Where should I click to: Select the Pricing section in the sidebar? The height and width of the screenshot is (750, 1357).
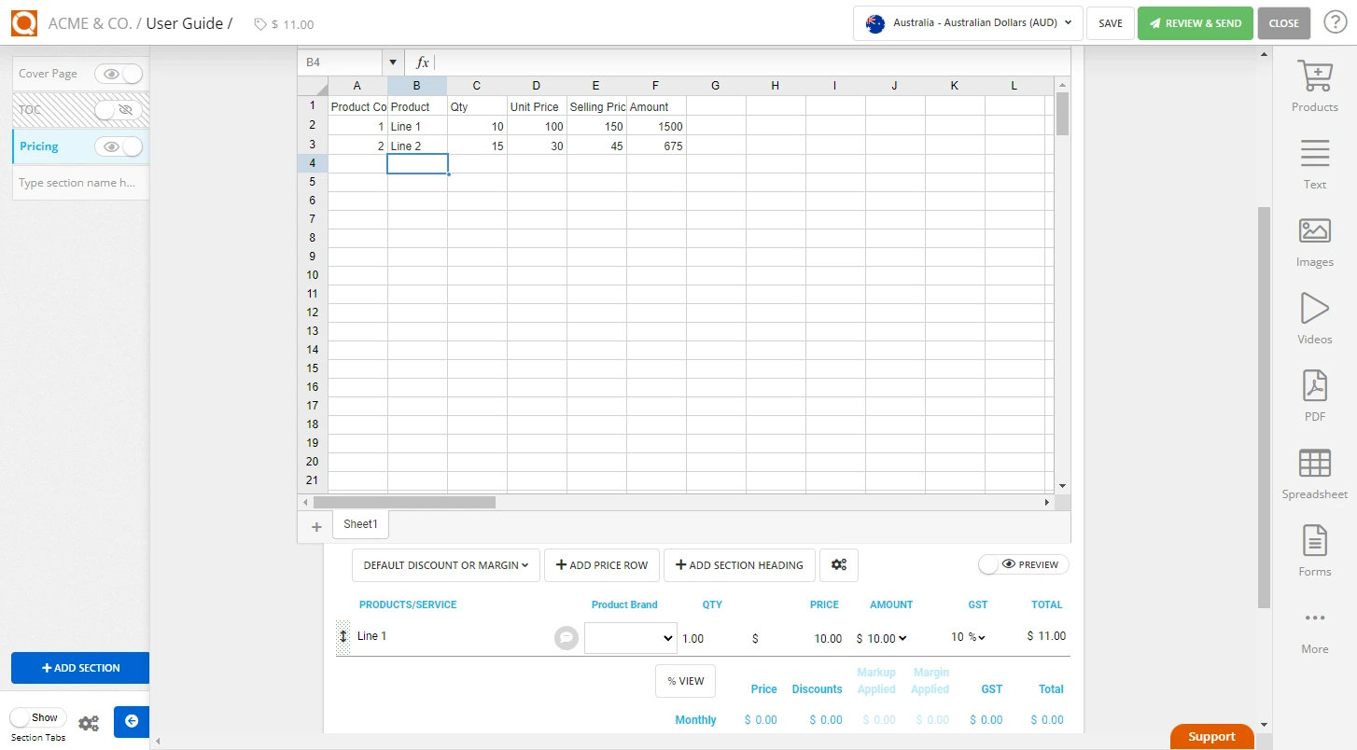click(x=38, y=146)
